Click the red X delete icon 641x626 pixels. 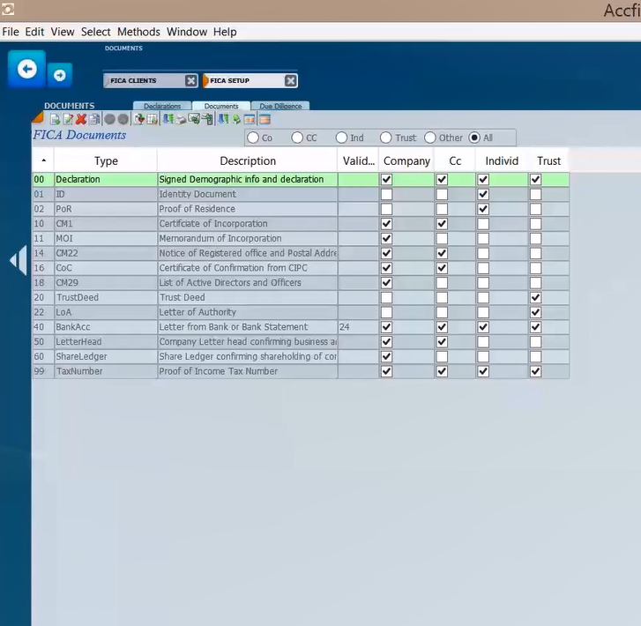click(81, 119)
